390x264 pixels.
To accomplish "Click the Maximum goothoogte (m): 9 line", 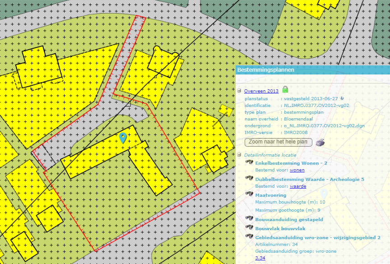I will (x=288, y=210).
